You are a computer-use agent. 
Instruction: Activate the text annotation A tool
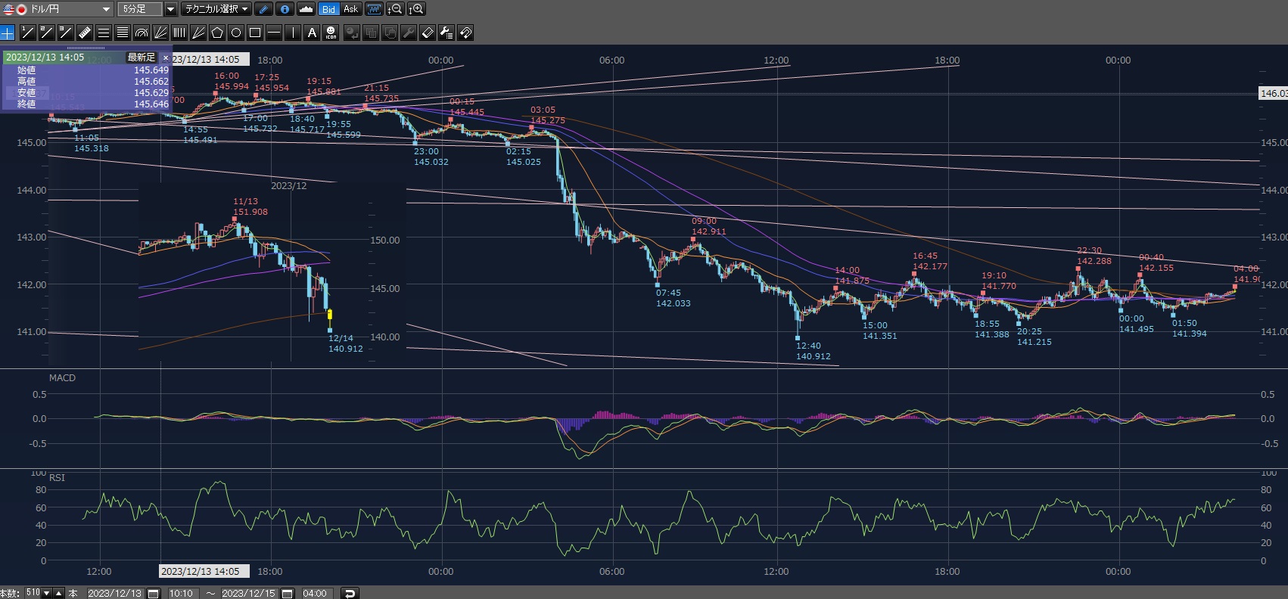(x=312, y=33)
